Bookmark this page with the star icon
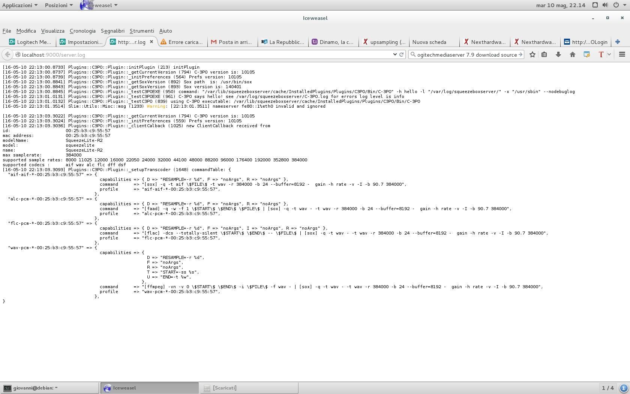This screenshot has width=630, height=394. click(x=532, y=54)
